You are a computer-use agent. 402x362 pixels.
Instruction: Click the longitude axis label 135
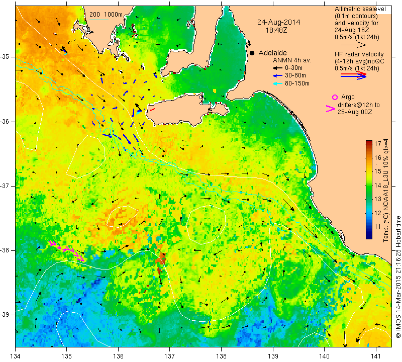67,356
